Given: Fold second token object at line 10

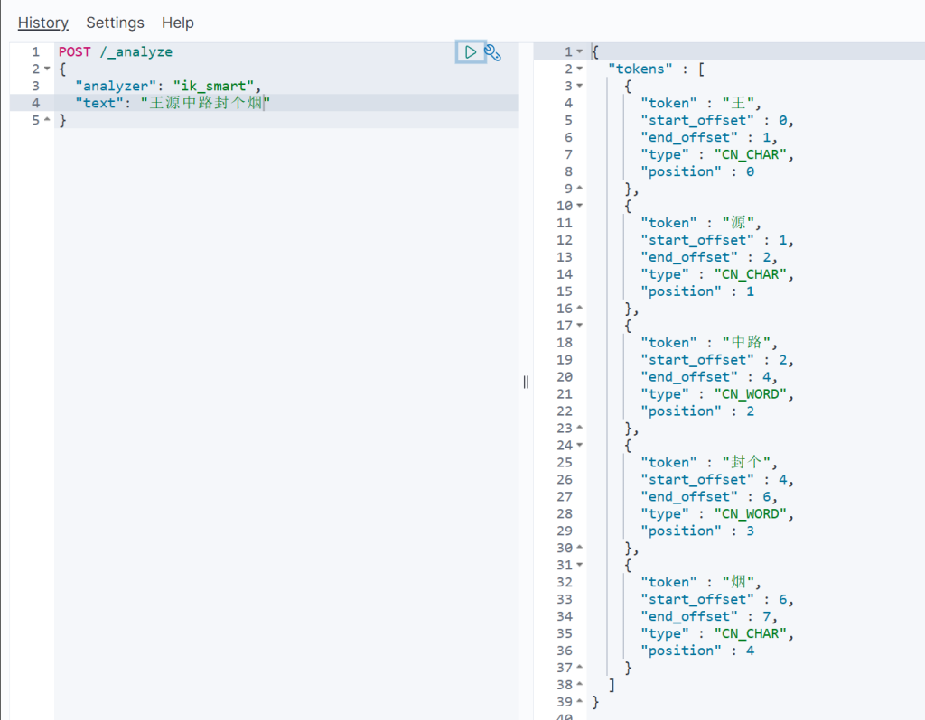Looking at the screenshot, I should tap(579, 207).
